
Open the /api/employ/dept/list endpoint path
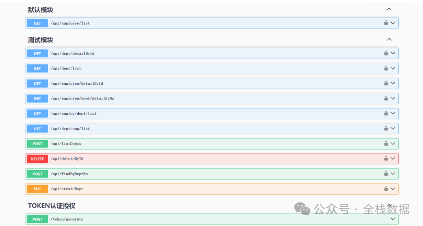(73, 114)
